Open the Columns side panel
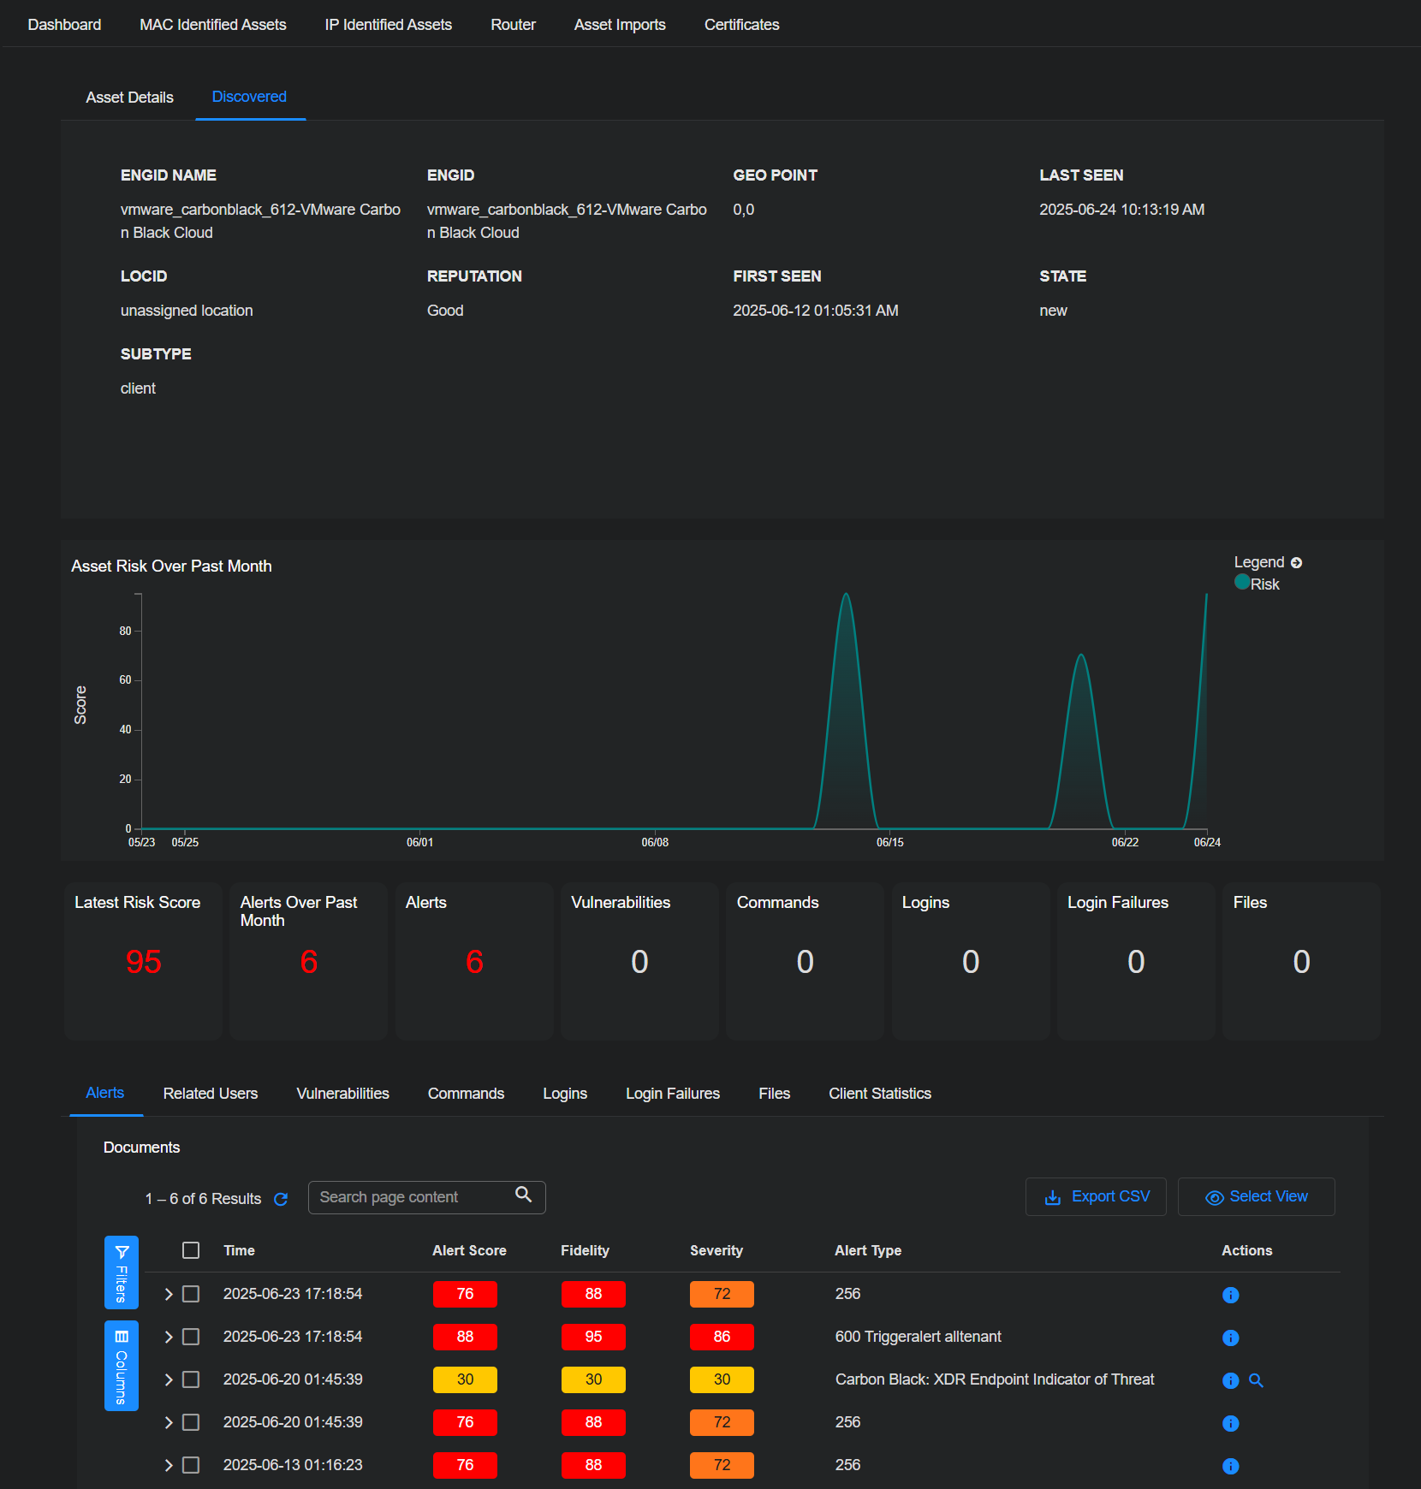Screen dimensions: 1421x1489 coord(122,1366)
